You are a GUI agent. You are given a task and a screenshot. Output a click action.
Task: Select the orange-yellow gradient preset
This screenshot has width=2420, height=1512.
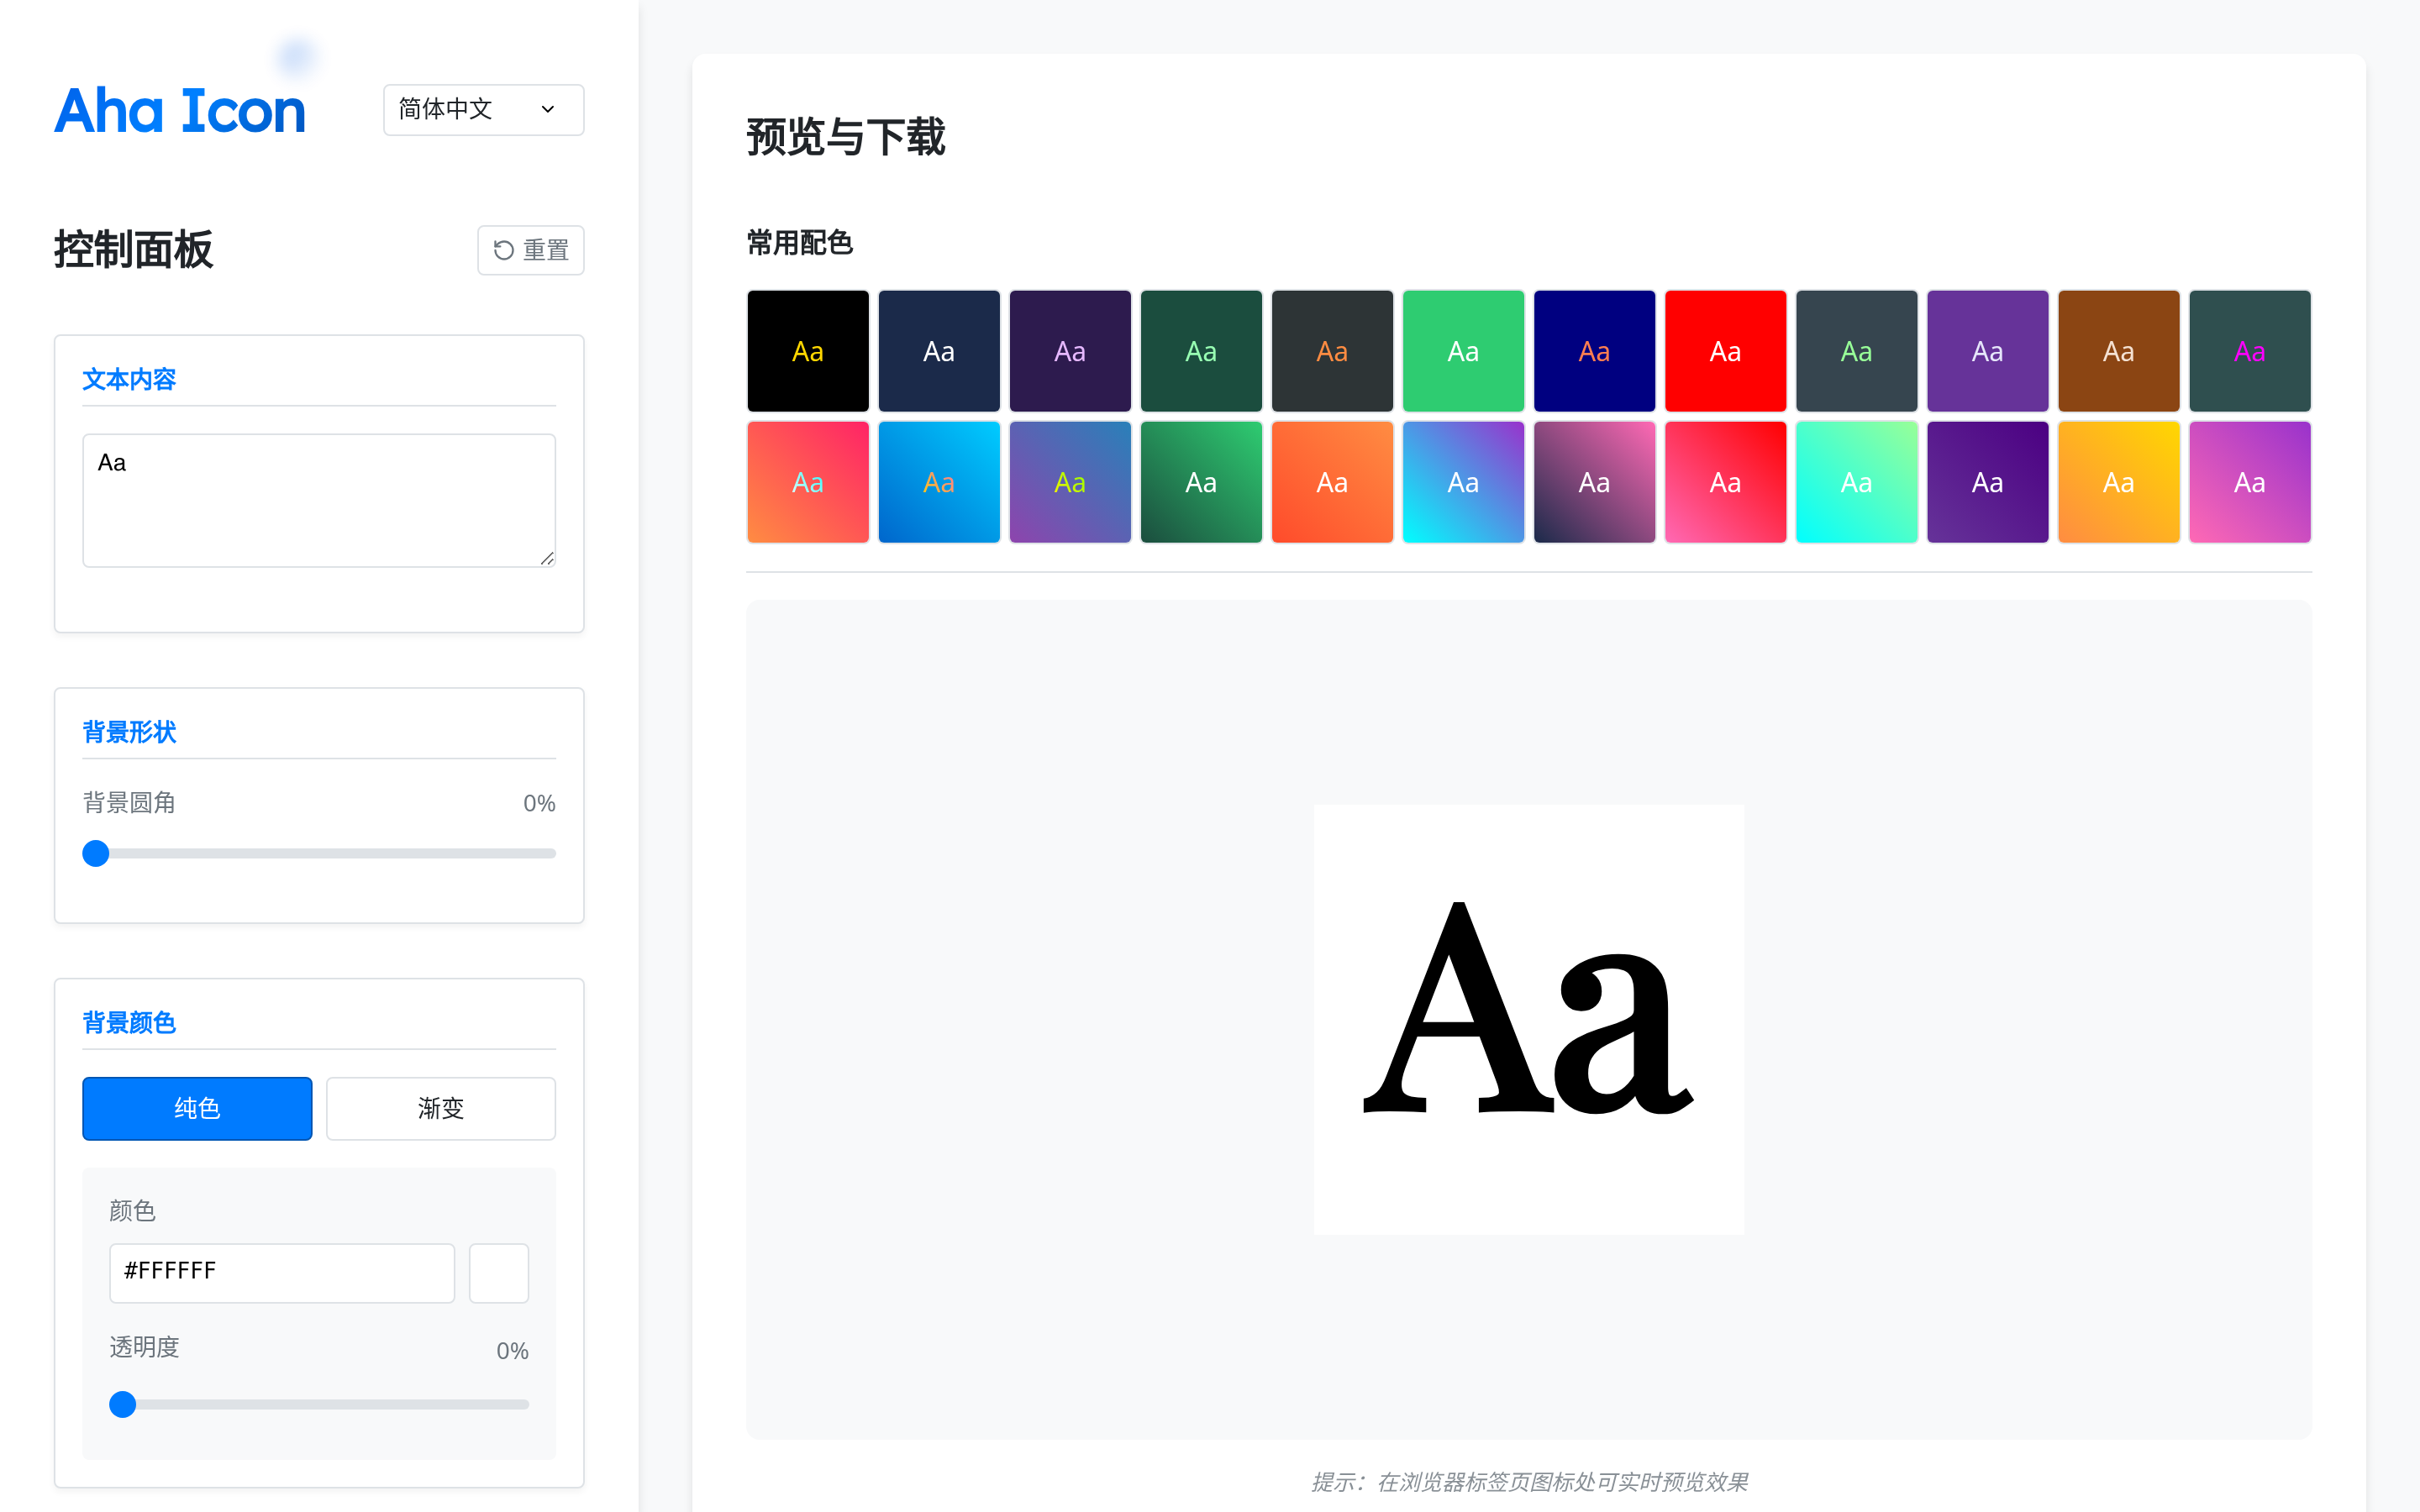[2118, 482]
